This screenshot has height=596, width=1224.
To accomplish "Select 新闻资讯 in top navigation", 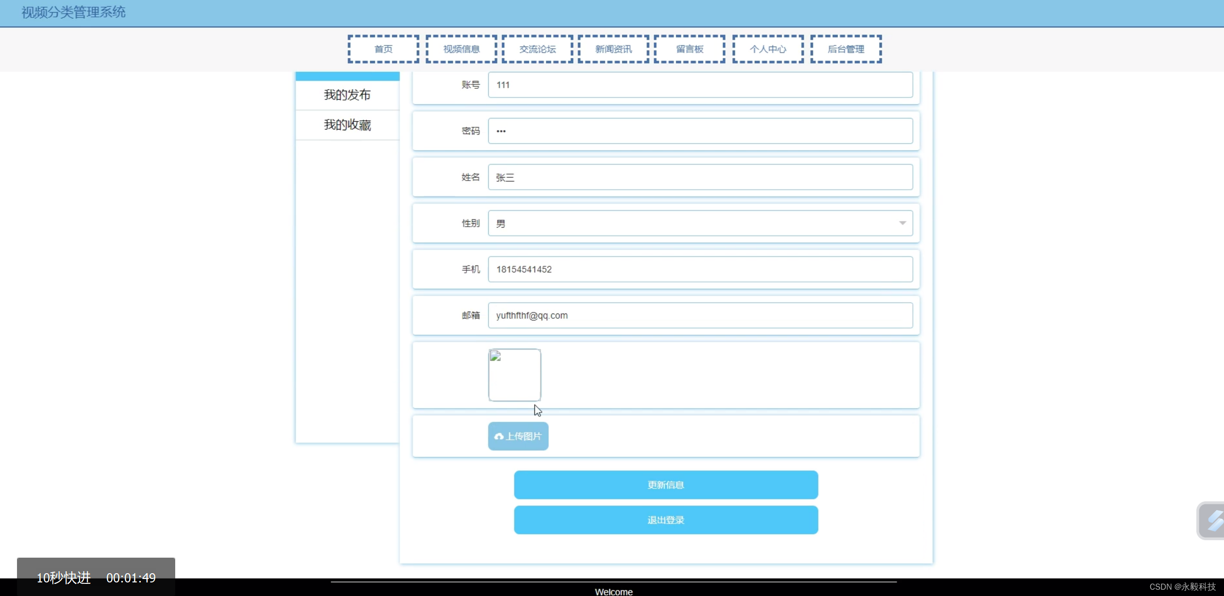I will [x=613, y=49].
